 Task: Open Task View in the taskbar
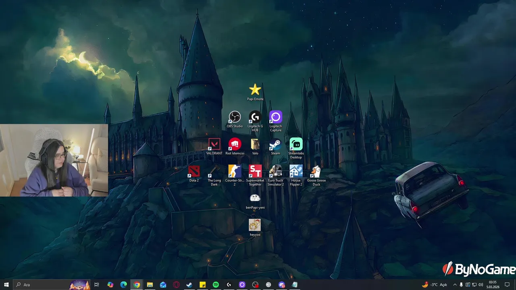tap(97, 284)
